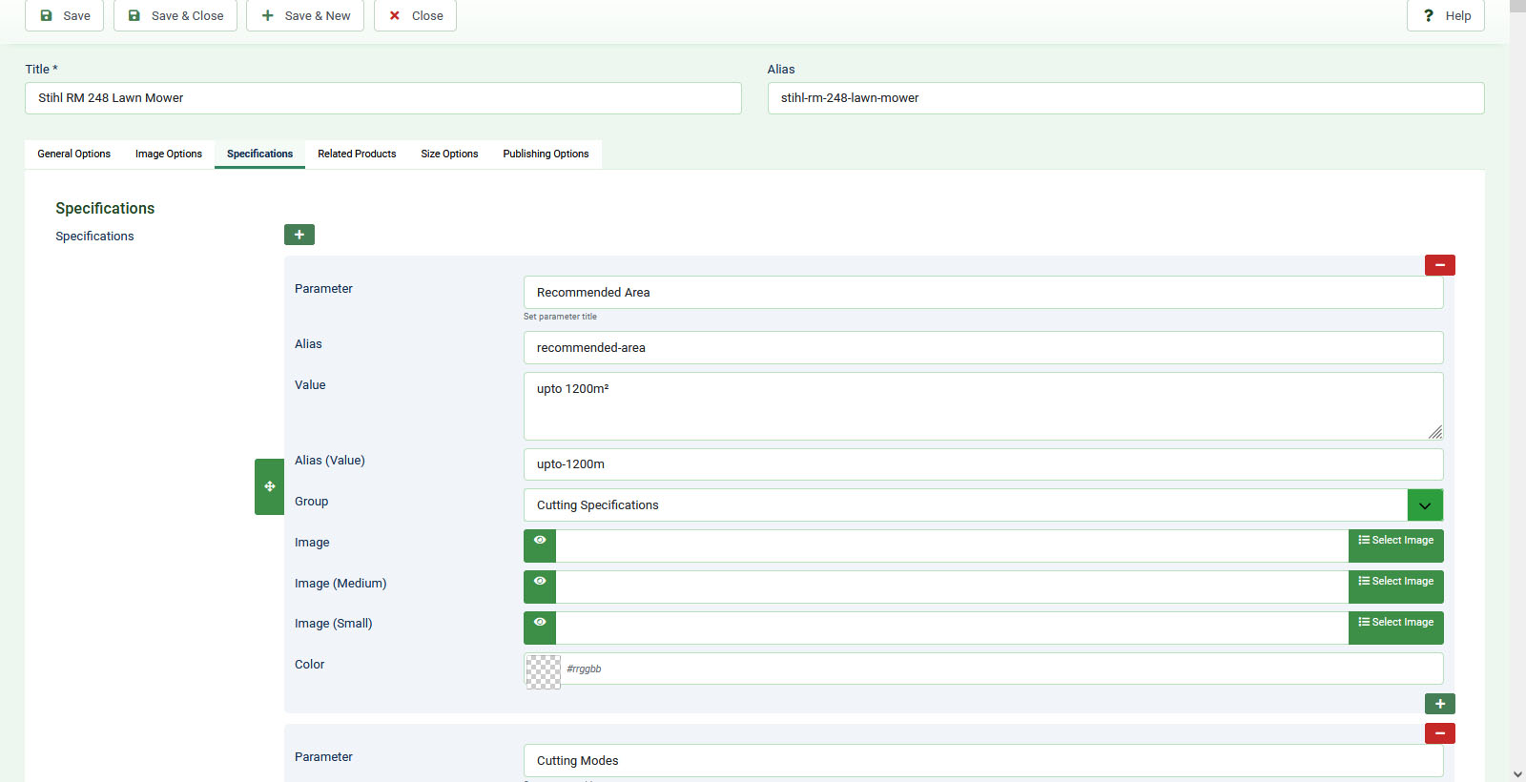Click the page scrollbar down arrow
This screenshot has width=1526, height=782.
[x=1517, y=773]
